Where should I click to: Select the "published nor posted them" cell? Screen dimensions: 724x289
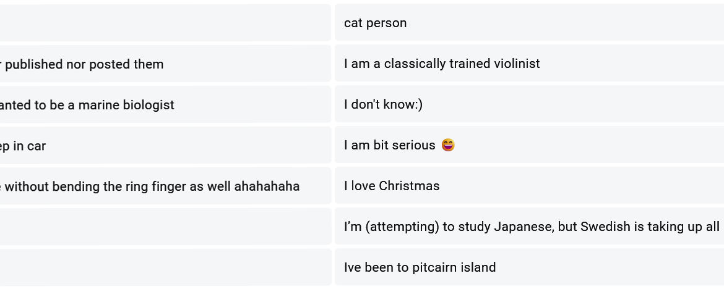[x=165, y=64]
